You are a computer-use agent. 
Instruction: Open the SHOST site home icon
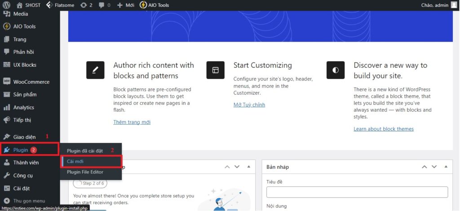point(19,5)
